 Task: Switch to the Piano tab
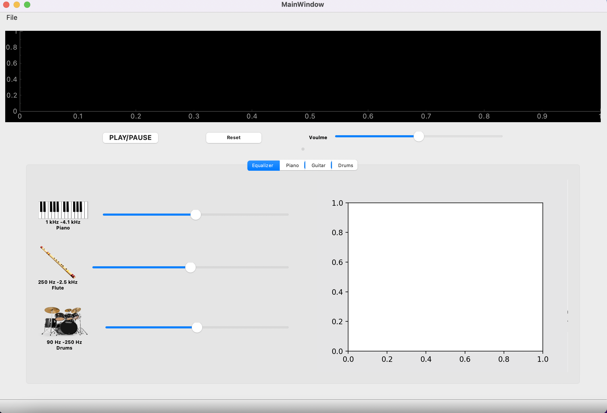pos(292,165)
